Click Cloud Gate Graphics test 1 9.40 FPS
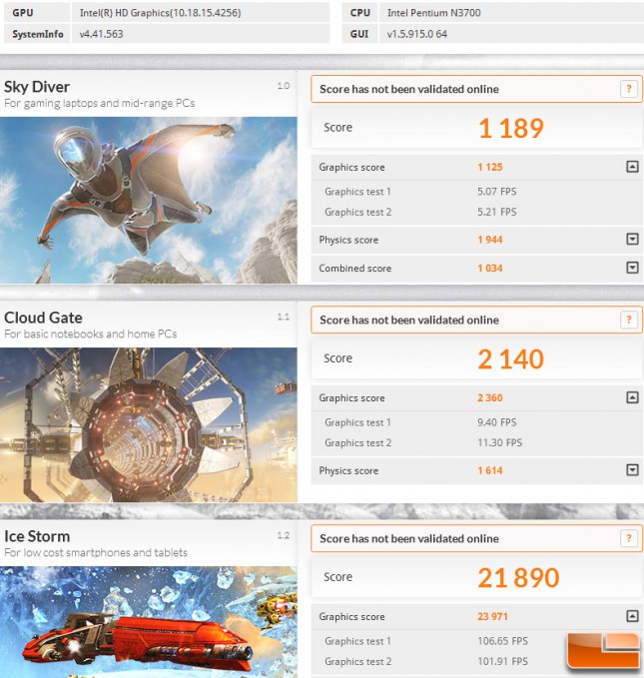 click(497, 422)
